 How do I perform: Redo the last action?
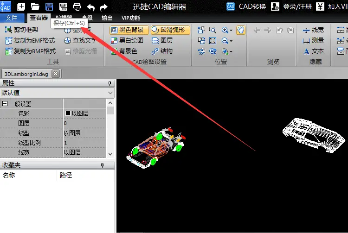tap(103, 7)
